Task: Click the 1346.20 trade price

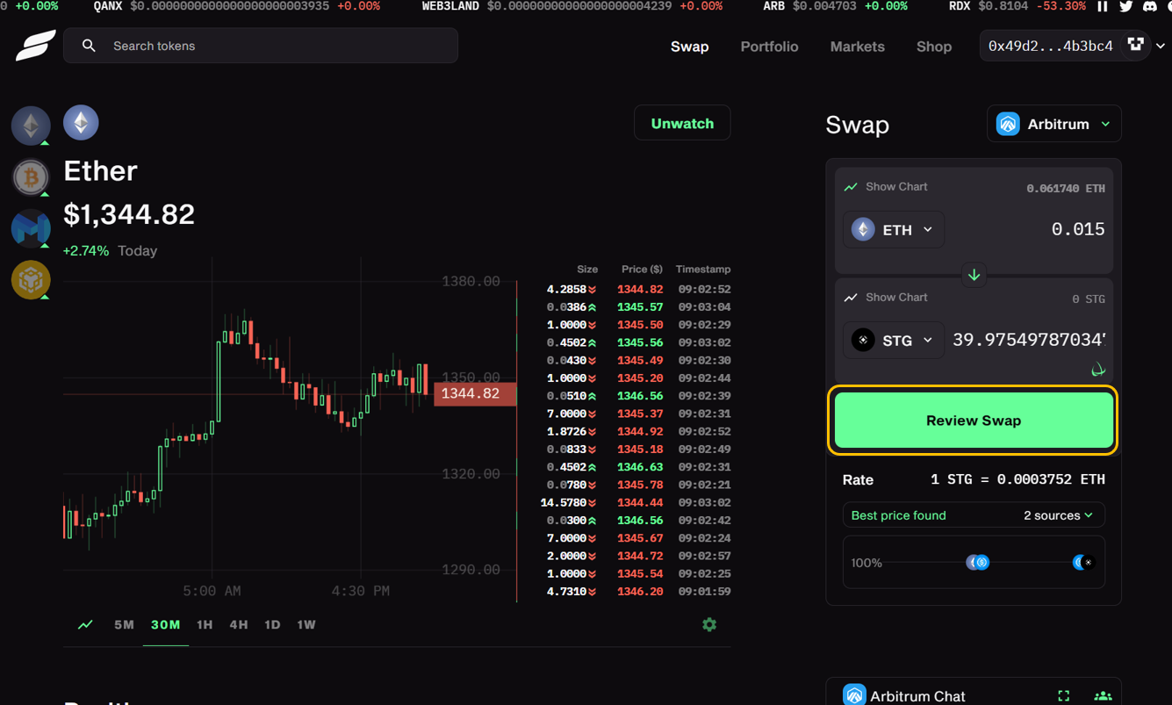Action: [640, 592]
